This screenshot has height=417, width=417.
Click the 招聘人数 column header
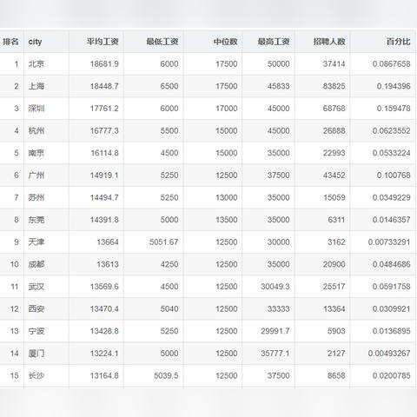tap(329, 42)
